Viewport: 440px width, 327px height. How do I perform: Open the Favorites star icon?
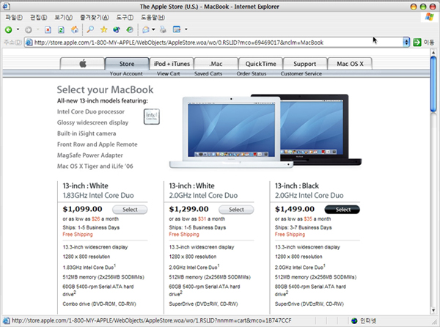click(x=104, y=29)
